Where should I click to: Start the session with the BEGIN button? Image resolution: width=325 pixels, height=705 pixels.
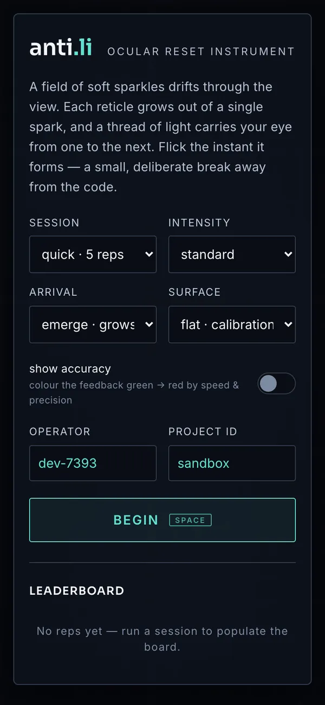point(162,520)
